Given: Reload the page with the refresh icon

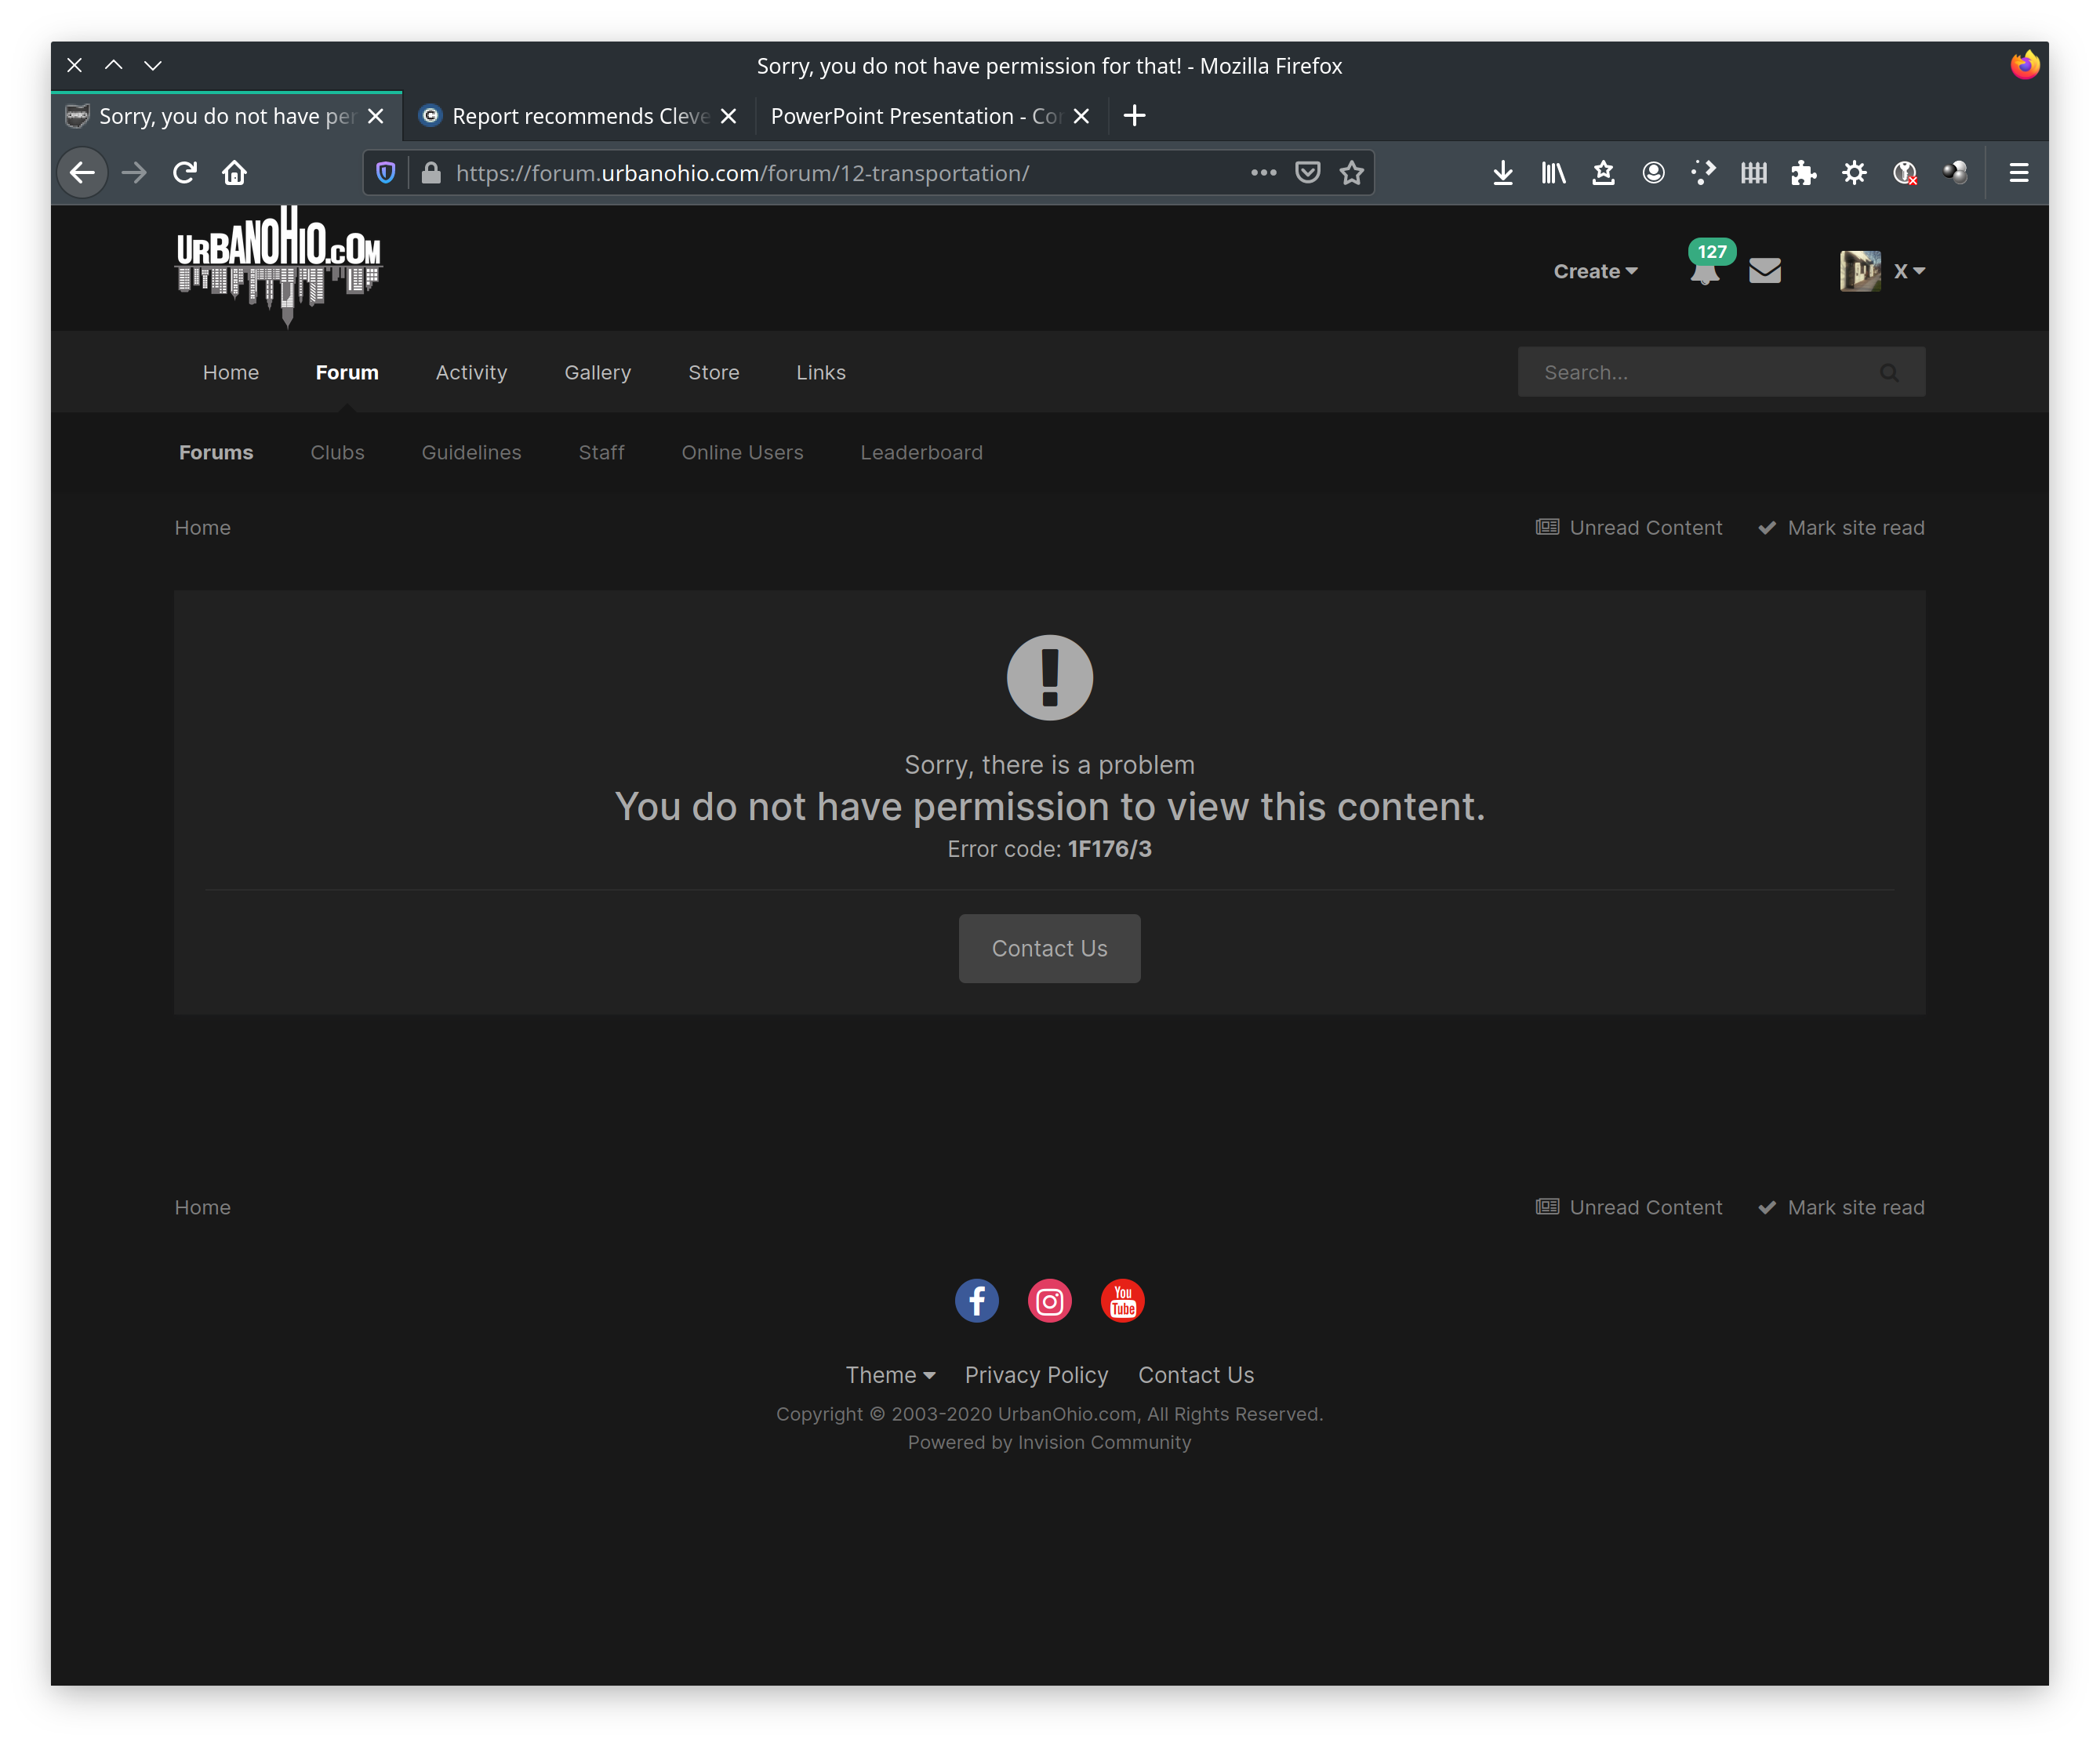Looking at the screenshot, I should point(185,173).
